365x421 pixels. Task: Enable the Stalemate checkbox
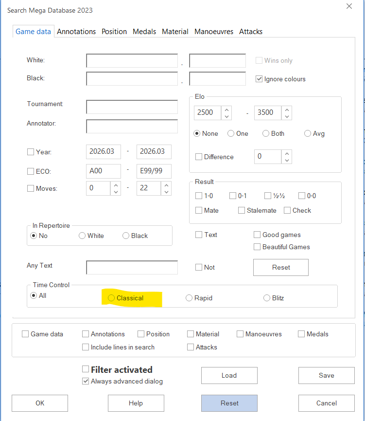pyautogui.click(x=242, y=210)
